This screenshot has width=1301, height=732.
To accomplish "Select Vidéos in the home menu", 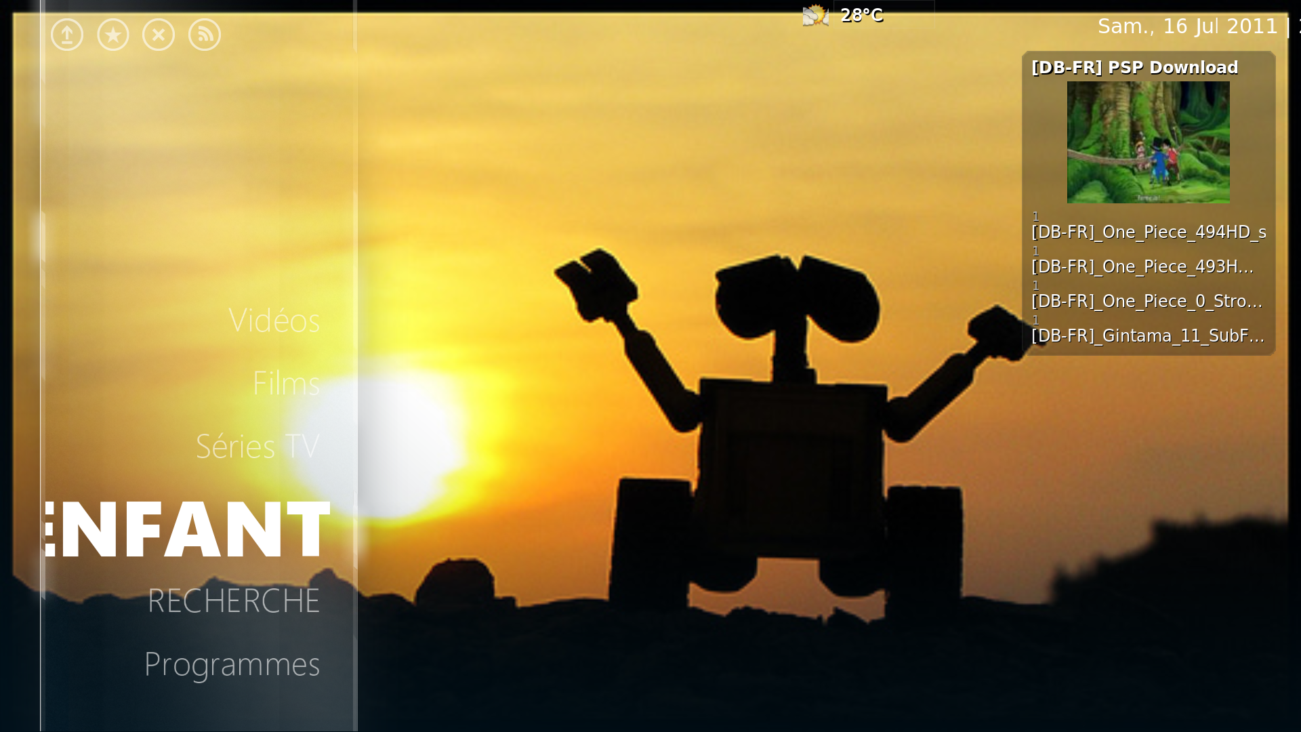I will point(274,321).
